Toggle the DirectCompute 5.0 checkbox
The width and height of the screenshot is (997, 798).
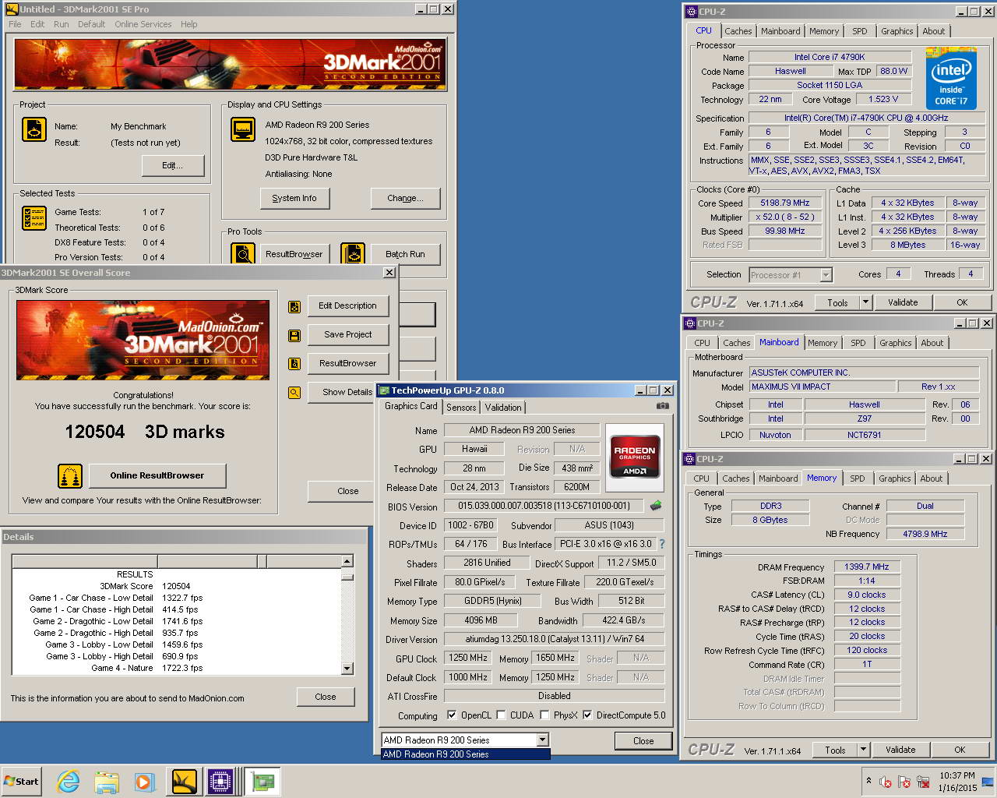click(x=587, y=715)
